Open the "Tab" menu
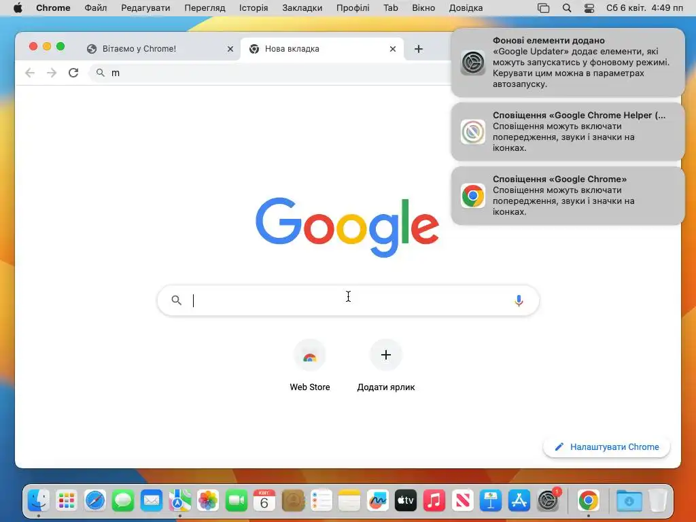The height and width of the screenshot is (522, 696). pyautogui.click(x=391, y=8)
